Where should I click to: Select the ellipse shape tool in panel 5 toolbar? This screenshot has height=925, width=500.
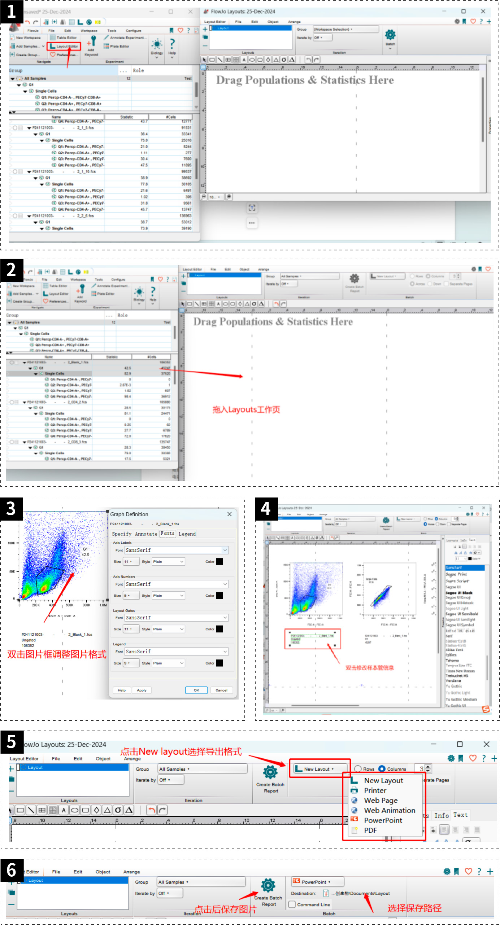coord(74,810)
